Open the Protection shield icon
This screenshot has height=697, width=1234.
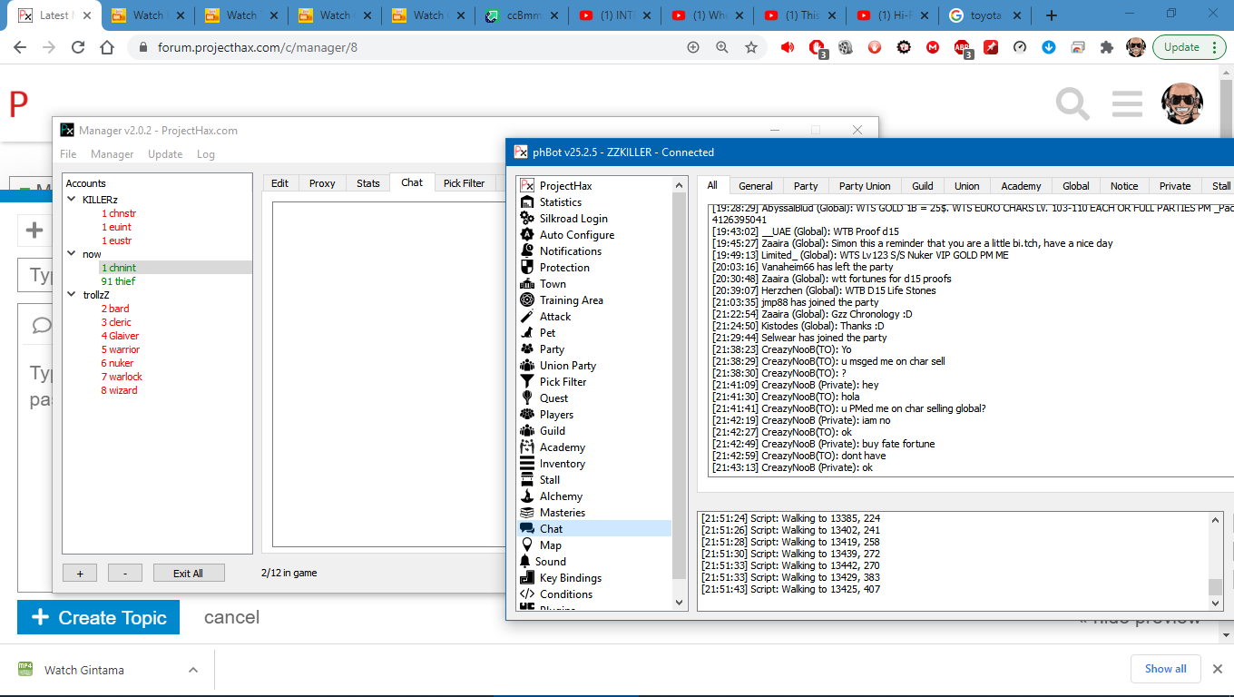[x=527, y=268]
